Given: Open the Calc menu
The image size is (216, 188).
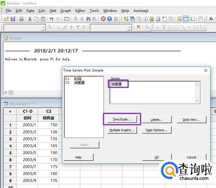Looking at the screenshot, I should click(x=42, y=11).
